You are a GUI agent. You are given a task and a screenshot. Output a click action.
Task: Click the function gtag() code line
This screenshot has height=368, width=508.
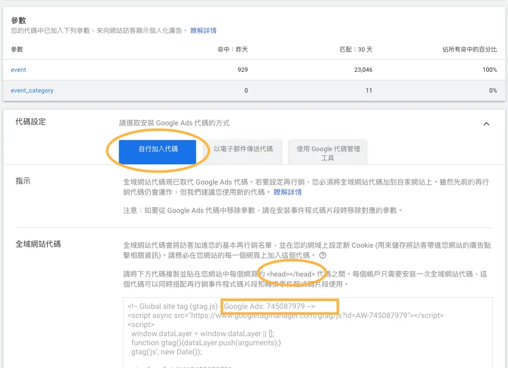(206, 343)
